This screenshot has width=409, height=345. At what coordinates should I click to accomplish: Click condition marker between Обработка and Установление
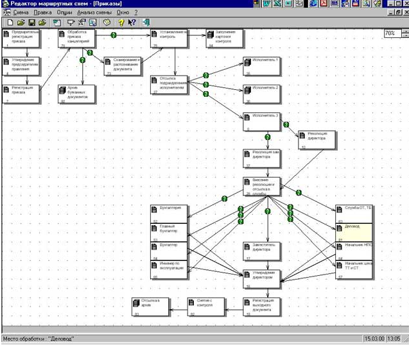pos(114,35)
